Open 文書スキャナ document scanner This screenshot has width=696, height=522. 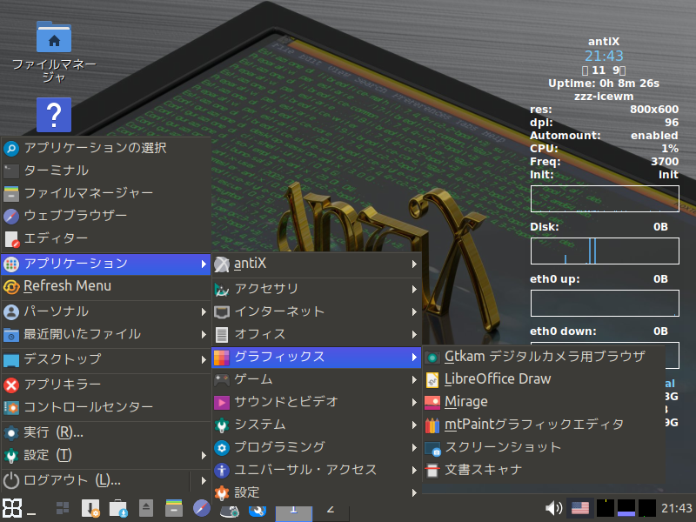click(543, 470)
